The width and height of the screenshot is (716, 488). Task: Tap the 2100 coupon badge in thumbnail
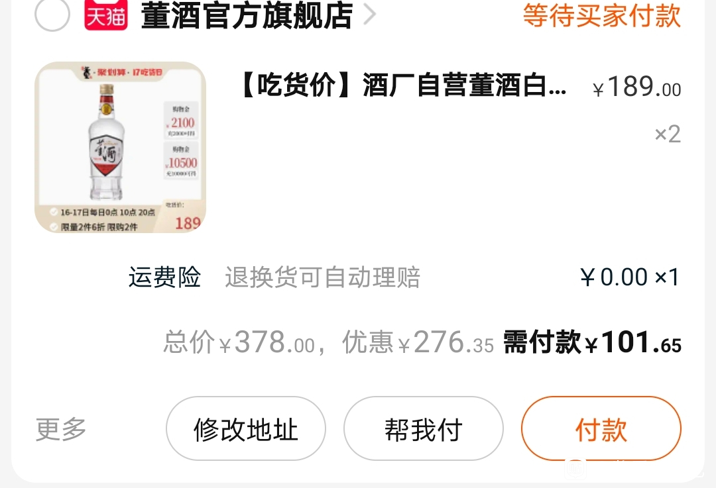pyautogui.click(x=181, y=121)
